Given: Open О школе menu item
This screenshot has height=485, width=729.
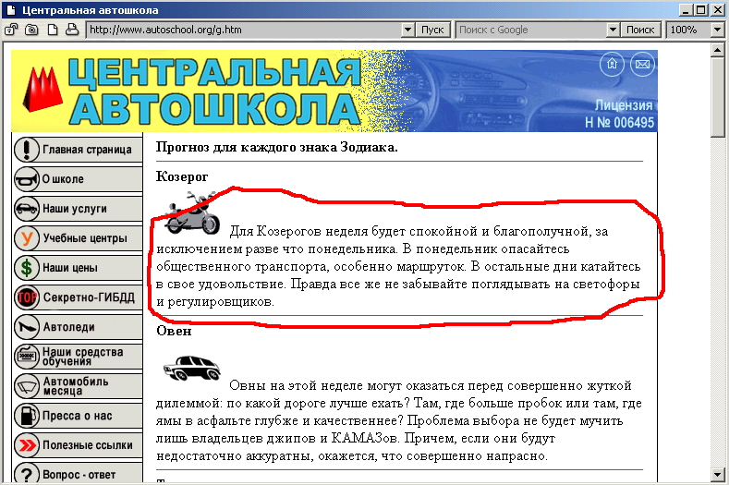Looking at the screenshot, I should [78, 179].
